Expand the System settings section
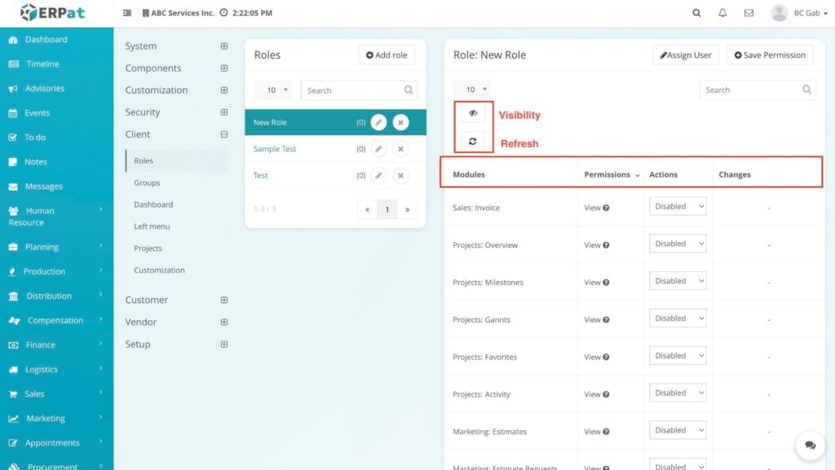The height and width of the screenshot is (470, 835). click(224, 46)
